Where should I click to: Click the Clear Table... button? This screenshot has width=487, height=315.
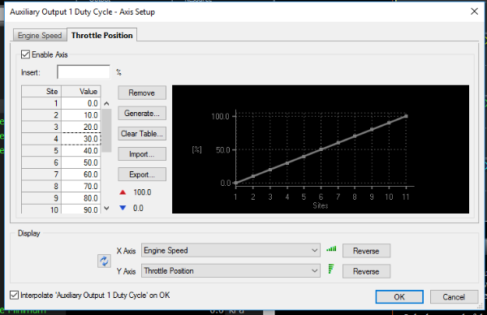142,134
